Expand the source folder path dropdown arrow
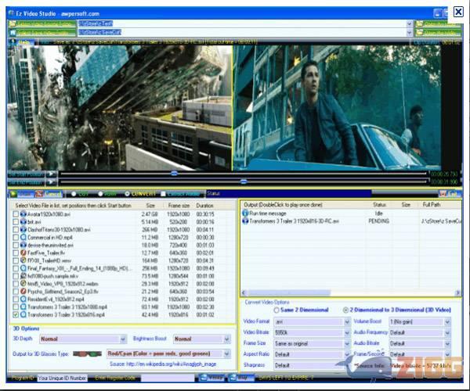470x391 pixels. coord(410,23)
